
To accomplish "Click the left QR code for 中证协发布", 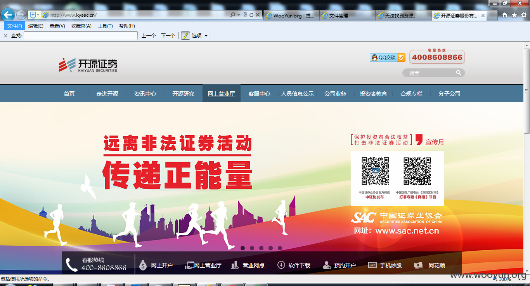I will click(375, 171).
